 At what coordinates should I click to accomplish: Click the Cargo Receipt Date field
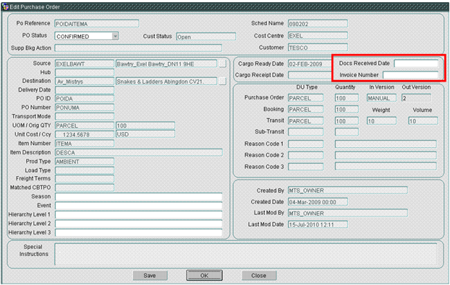tap(310, 75)
